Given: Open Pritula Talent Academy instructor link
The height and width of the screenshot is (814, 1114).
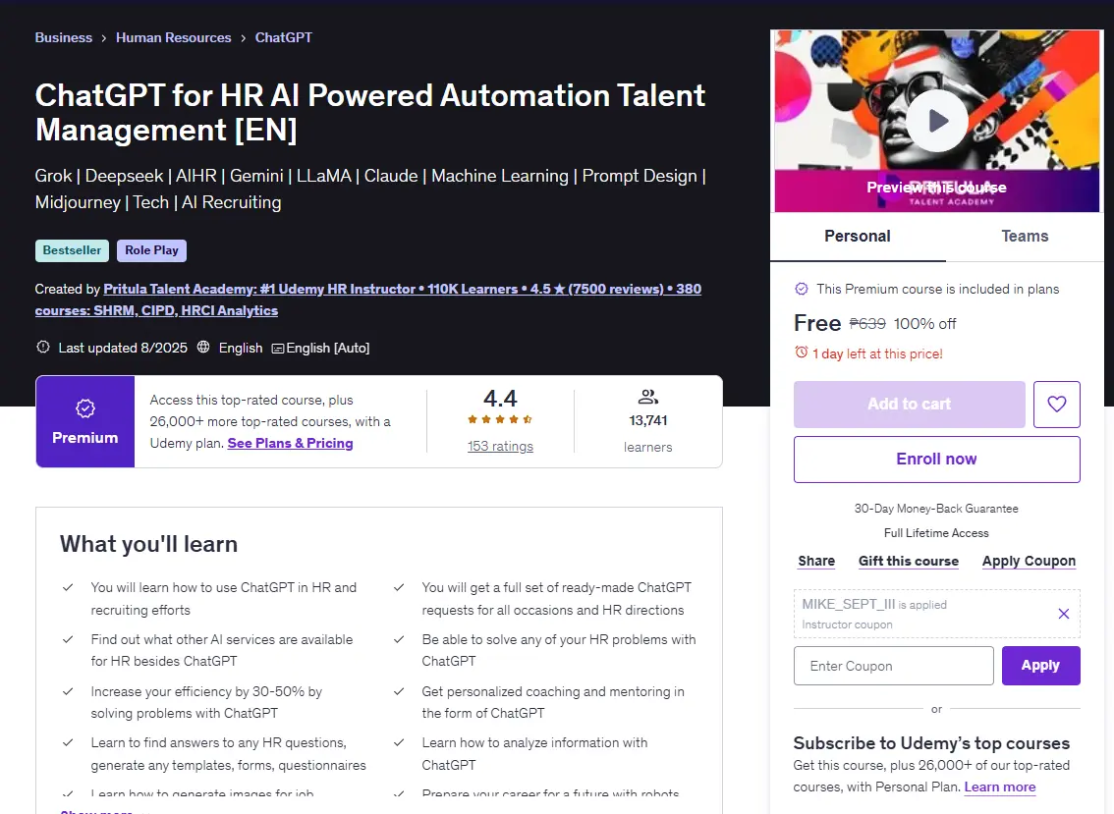Looking at the screenshot, I should pyautogui.click(x=368, y=299).
